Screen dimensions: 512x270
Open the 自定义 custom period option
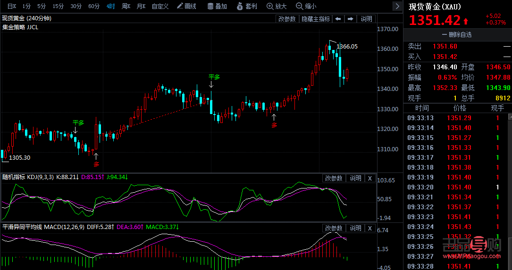160,6
